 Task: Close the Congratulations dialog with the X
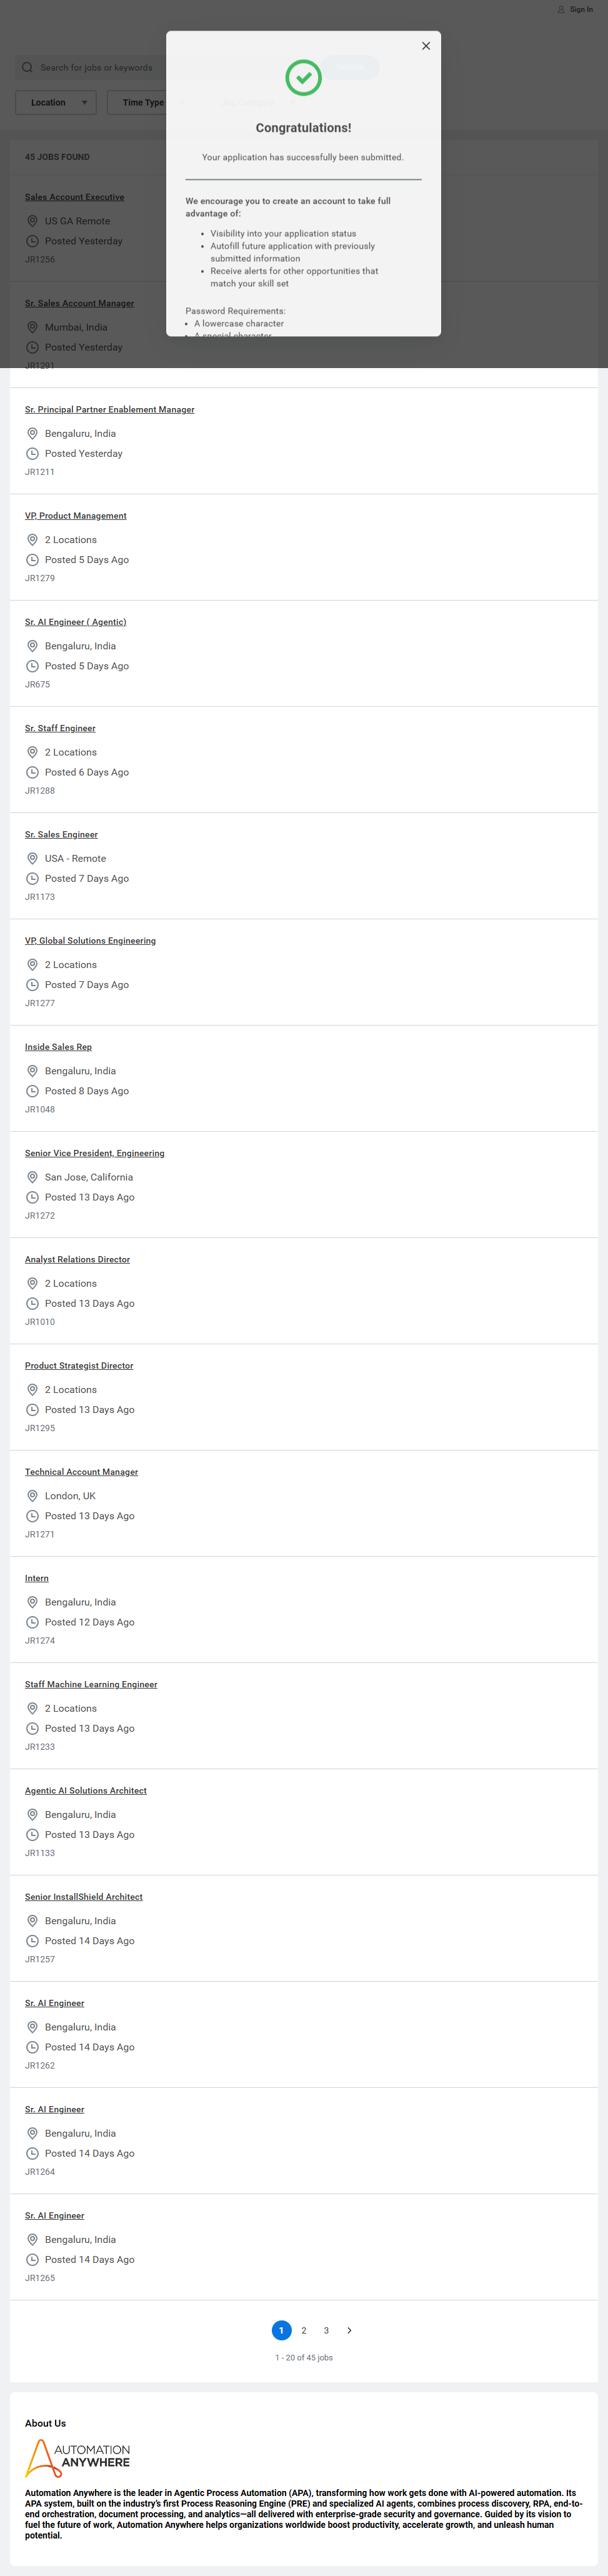[426, 46]
